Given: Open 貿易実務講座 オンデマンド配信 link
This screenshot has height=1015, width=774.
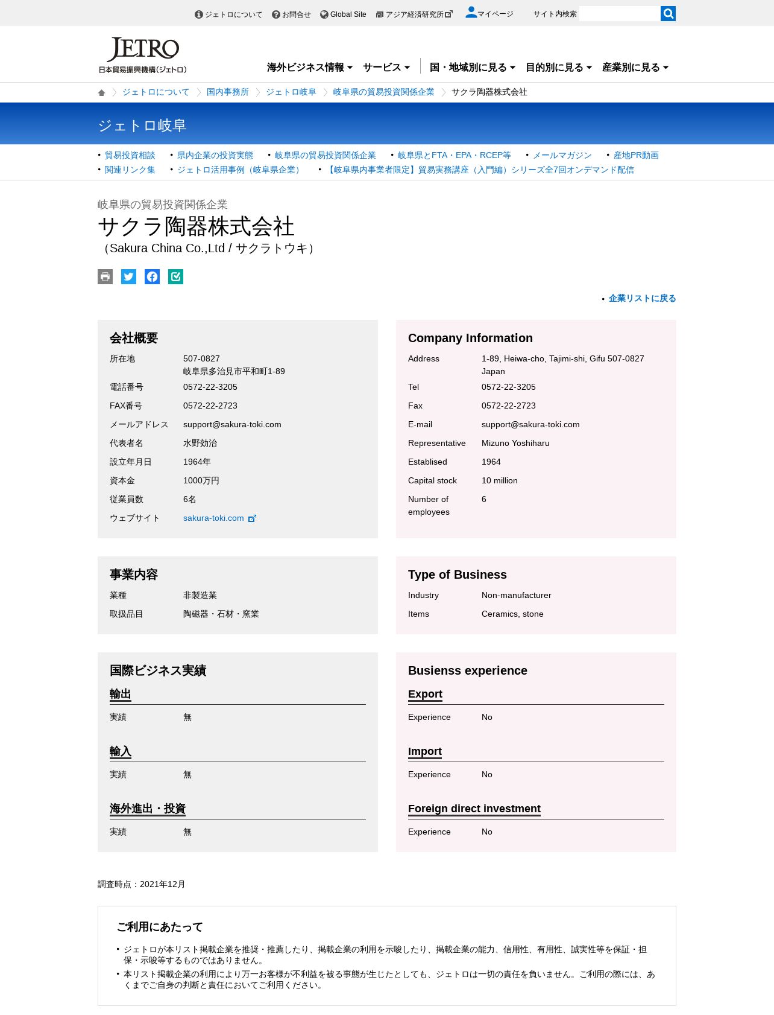Looking at the screenshot, I should 480,170.
